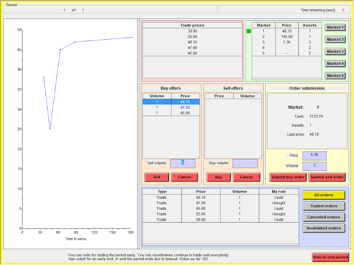The image size is (354, 265).
Task: Show All orders
Action: pyautogui.click(x=324, y=195)
